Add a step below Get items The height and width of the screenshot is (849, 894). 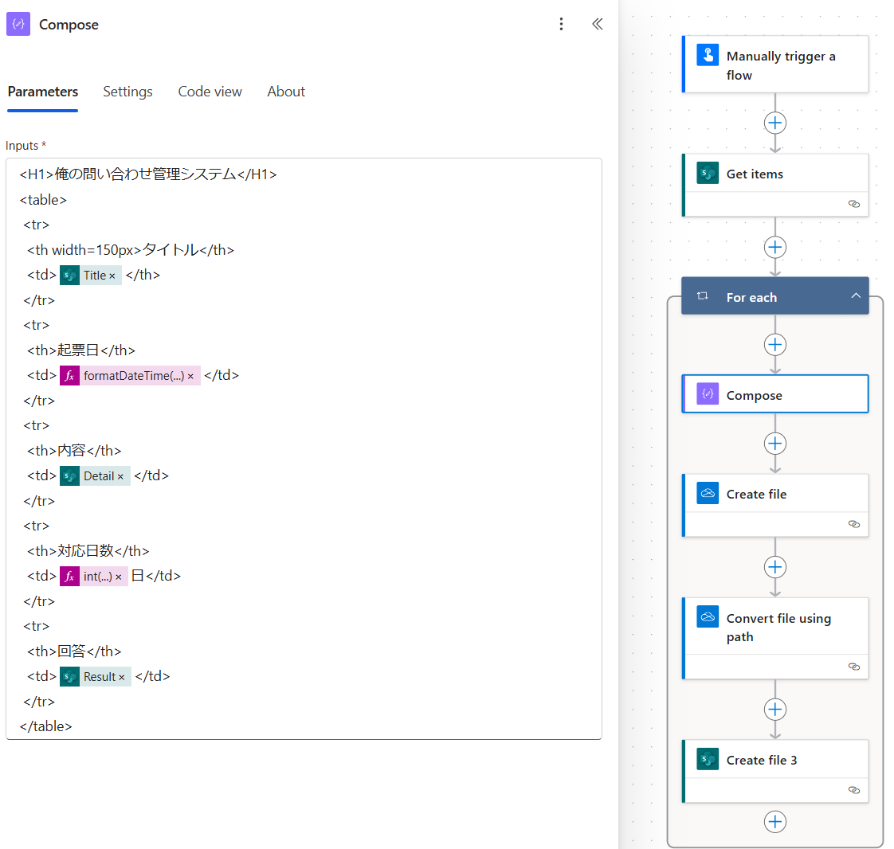(x=774, y=247)
